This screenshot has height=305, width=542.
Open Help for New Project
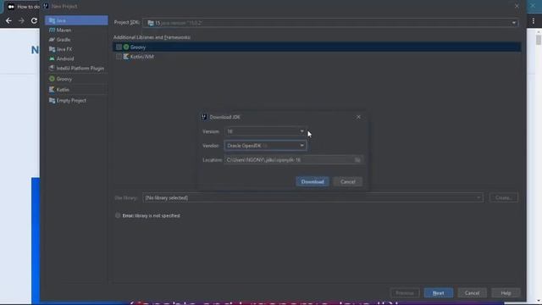506,293
